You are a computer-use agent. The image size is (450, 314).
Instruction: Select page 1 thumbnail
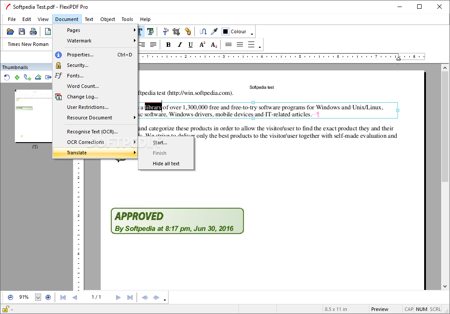[33, 116]
